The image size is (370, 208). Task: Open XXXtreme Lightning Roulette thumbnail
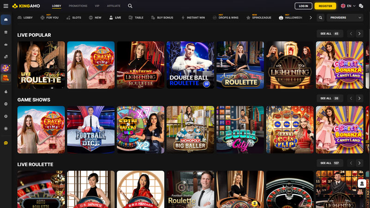tap(141, 65)
